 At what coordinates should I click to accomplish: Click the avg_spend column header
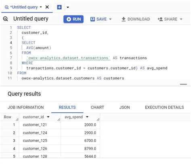click(74, 117)
